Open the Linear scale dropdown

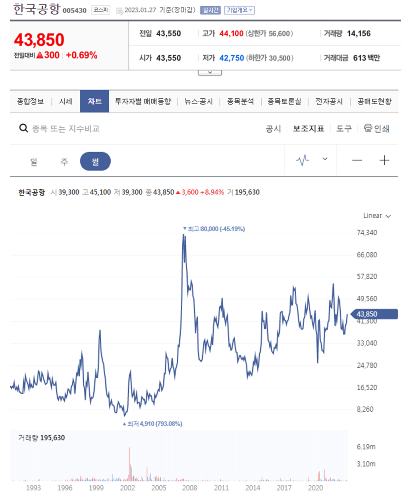pyautogui.click(x=375, y=215)
